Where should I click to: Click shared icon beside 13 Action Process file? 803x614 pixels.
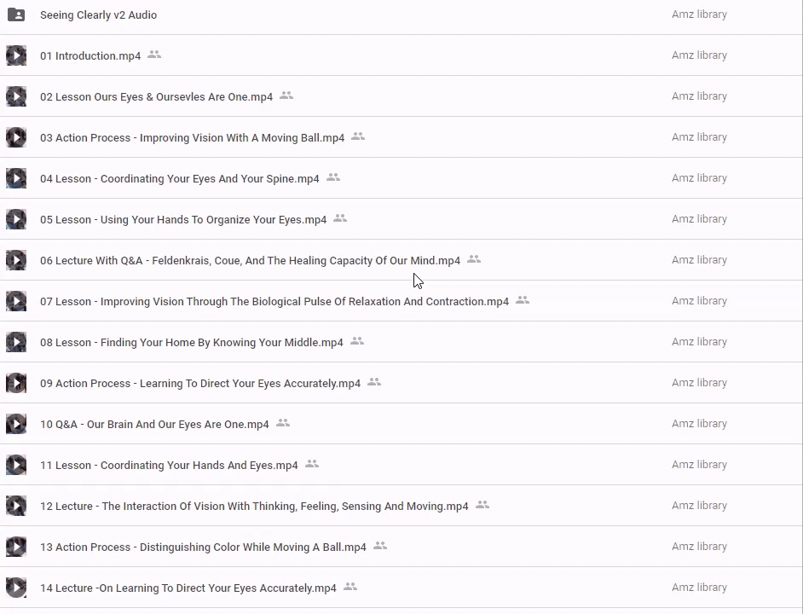380,546
